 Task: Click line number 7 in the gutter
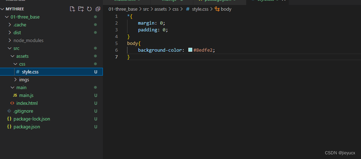click(116, 57)
